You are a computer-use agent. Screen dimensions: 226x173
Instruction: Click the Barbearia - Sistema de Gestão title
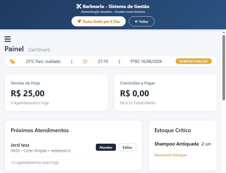(x=116, y=6)
